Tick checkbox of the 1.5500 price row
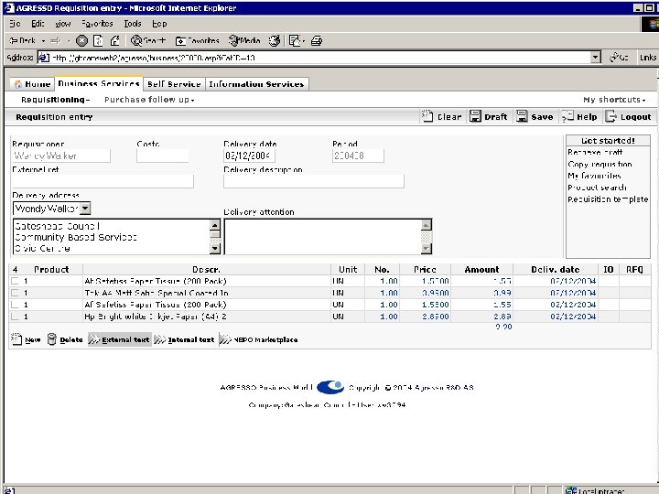The image size is (659, 494). (15, 305)
